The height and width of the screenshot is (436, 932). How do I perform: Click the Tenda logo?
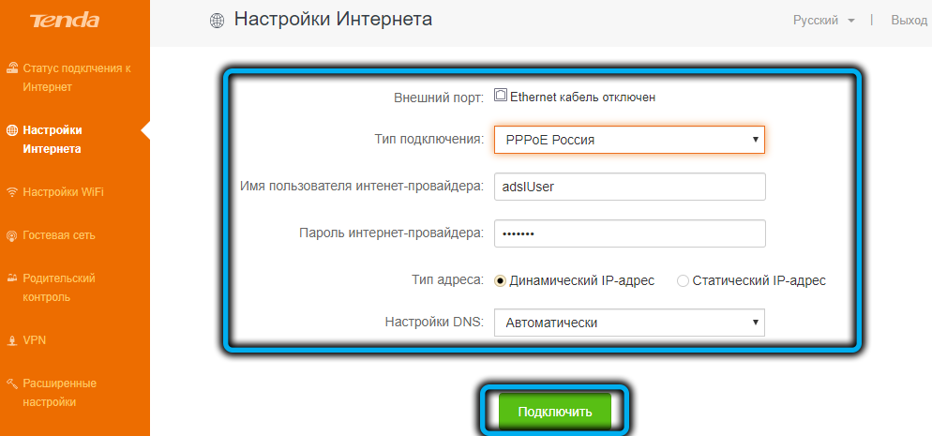coord(62,21)
